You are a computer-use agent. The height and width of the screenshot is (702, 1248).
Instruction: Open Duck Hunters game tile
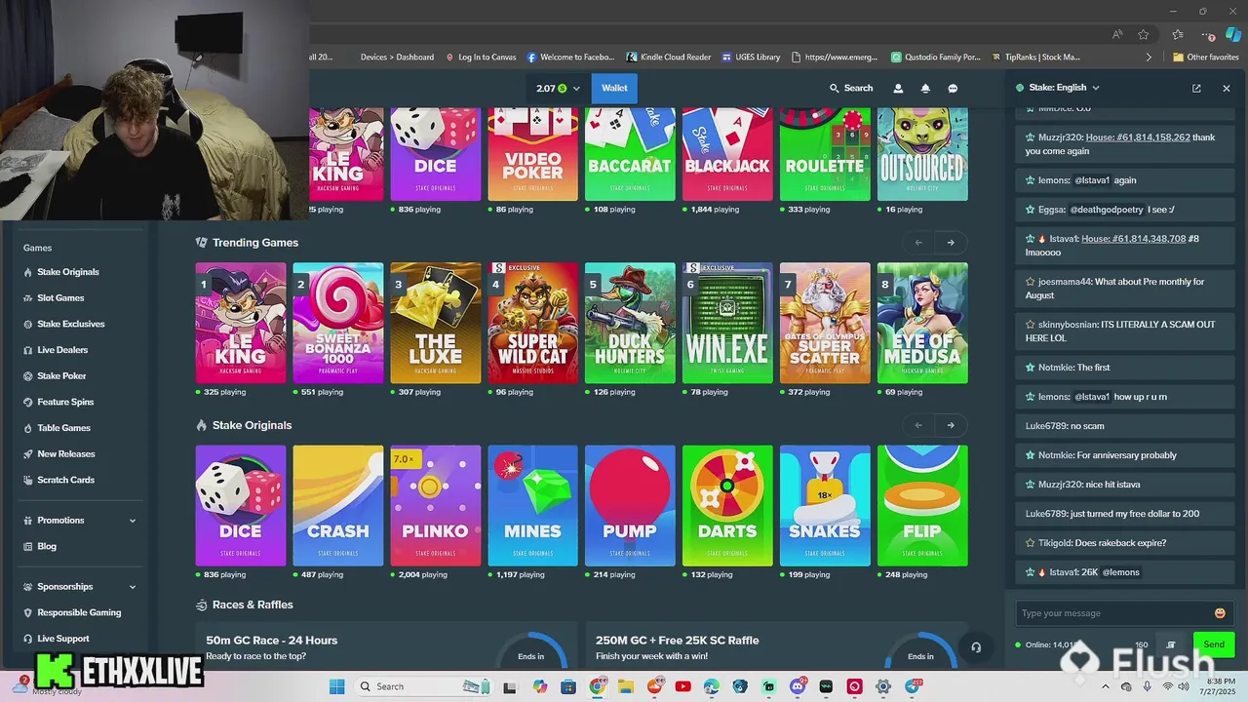point(630,323)
